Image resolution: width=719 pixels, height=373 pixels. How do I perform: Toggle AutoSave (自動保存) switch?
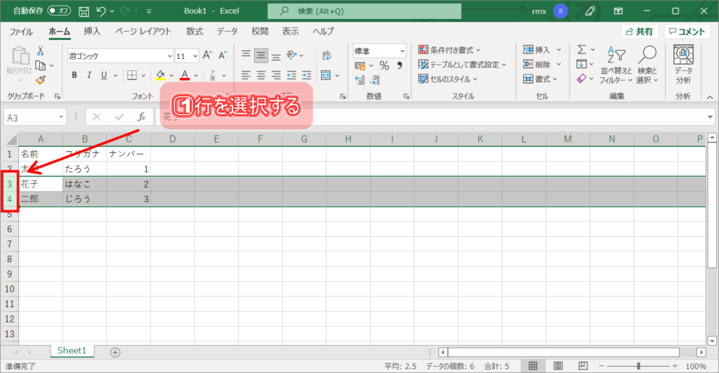coord(59,11)
